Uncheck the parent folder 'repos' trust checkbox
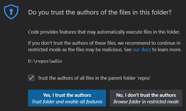This screenshot has height=111, width=186. click(31, 78)
